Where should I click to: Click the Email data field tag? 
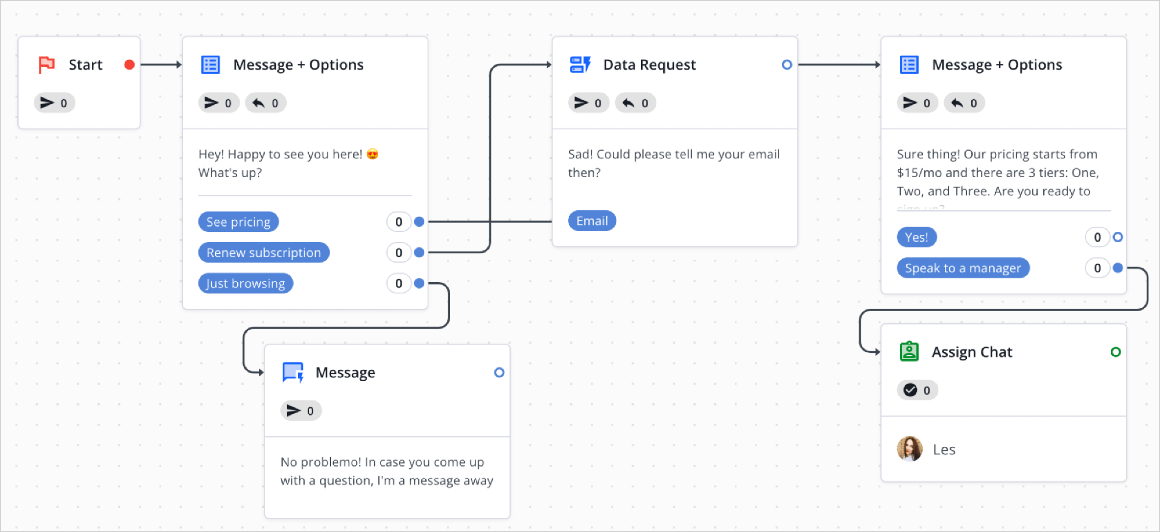pyautogui.click(x=592, y=221)
